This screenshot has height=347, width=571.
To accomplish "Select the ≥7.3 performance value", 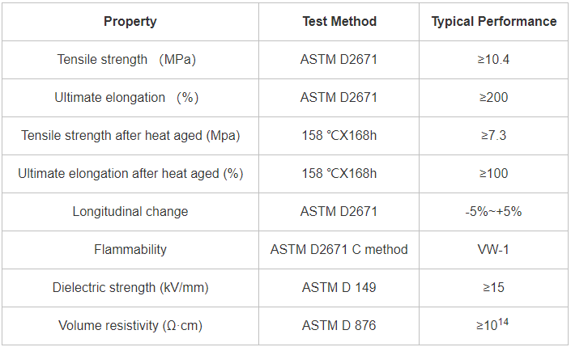I will coord(493,135).
